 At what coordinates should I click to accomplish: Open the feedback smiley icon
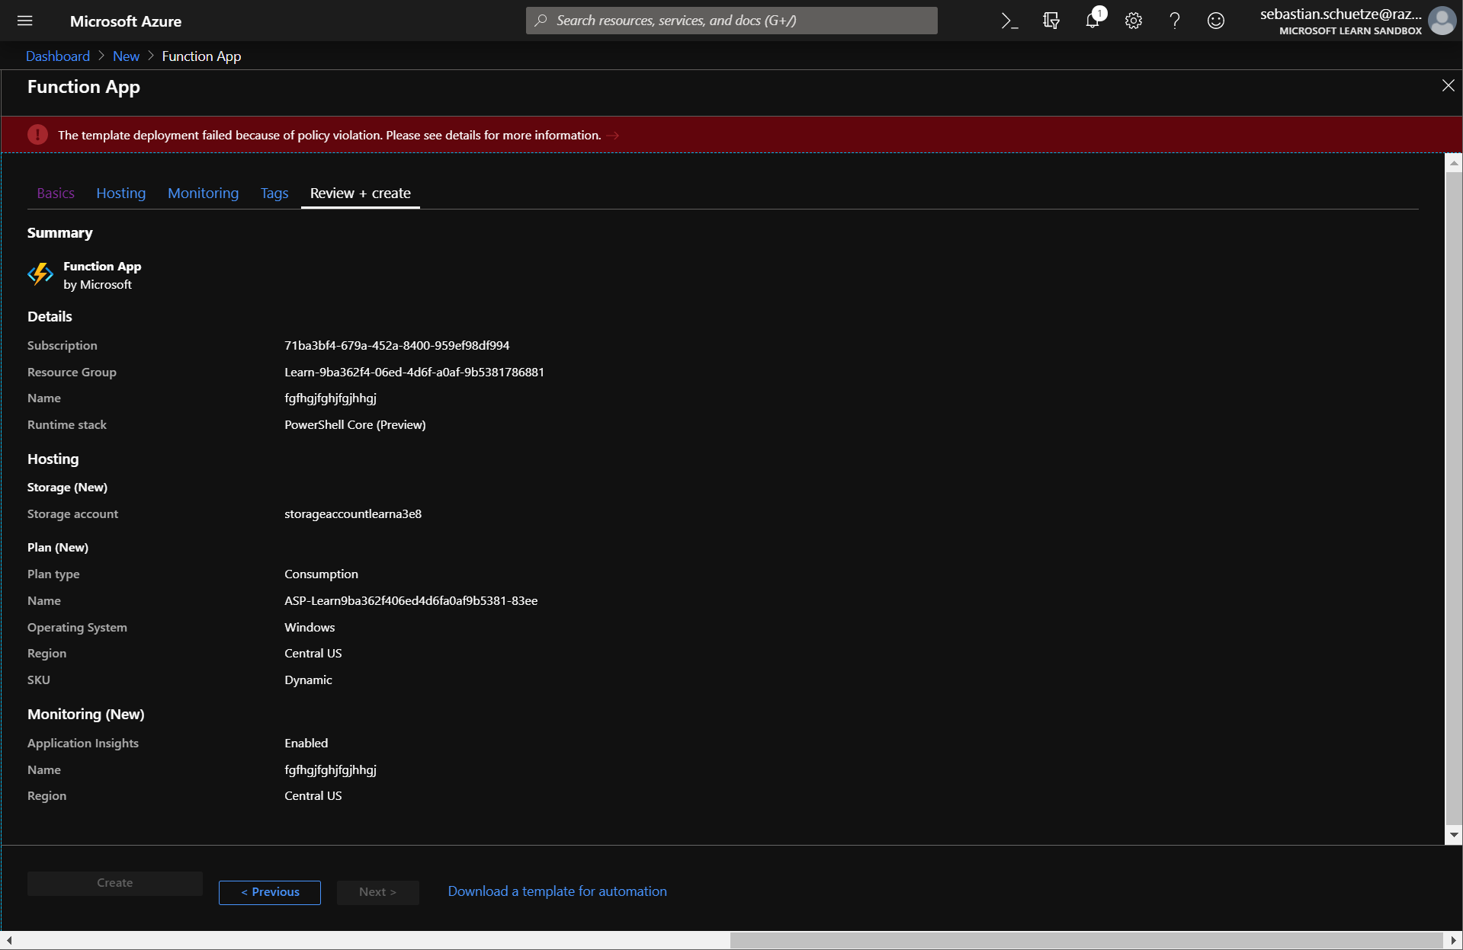pyautogui.click(x=1216, y=21)
